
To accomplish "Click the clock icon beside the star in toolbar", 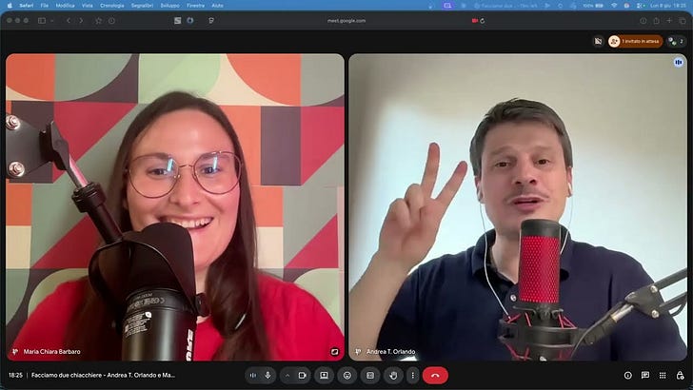I will pyautogui.click(x=111, y=20).
